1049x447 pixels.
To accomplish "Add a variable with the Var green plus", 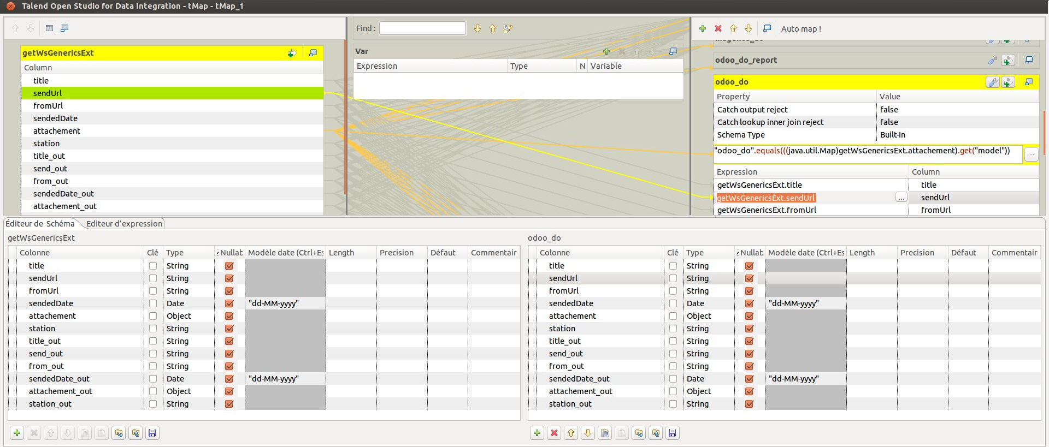I will [x=606, y=51].
